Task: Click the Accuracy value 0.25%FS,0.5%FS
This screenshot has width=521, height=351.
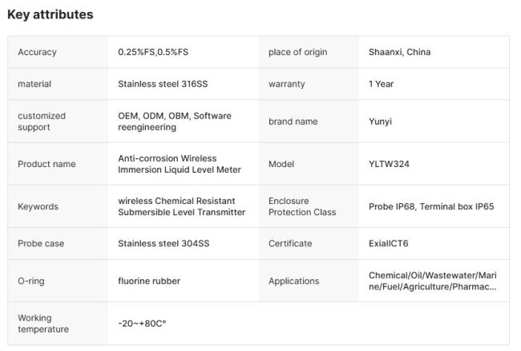Action: point(153,53)
